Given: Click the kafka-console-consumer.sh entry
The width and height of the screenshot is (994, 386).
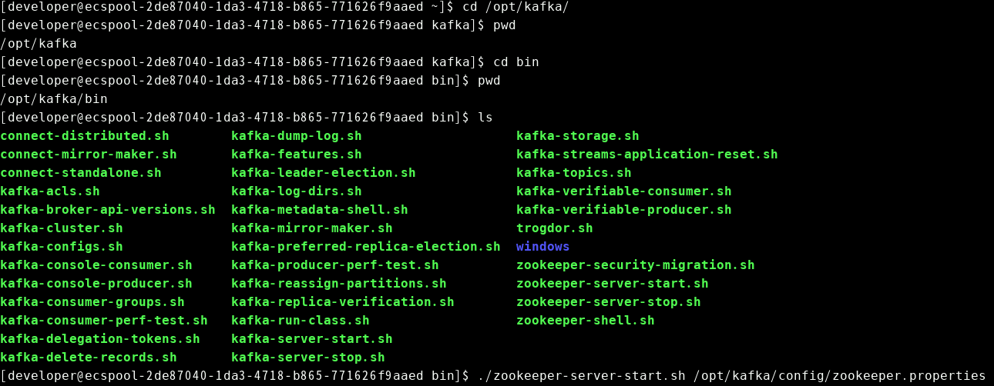Looking at the screenshot, I should [x=96, y=265].
